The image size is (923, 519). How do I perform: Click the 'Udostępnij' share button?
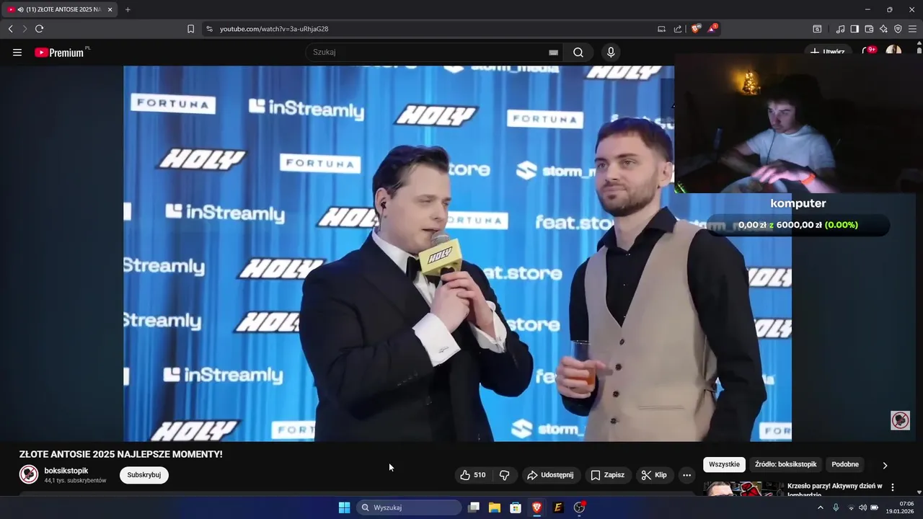tap(551, 475)
